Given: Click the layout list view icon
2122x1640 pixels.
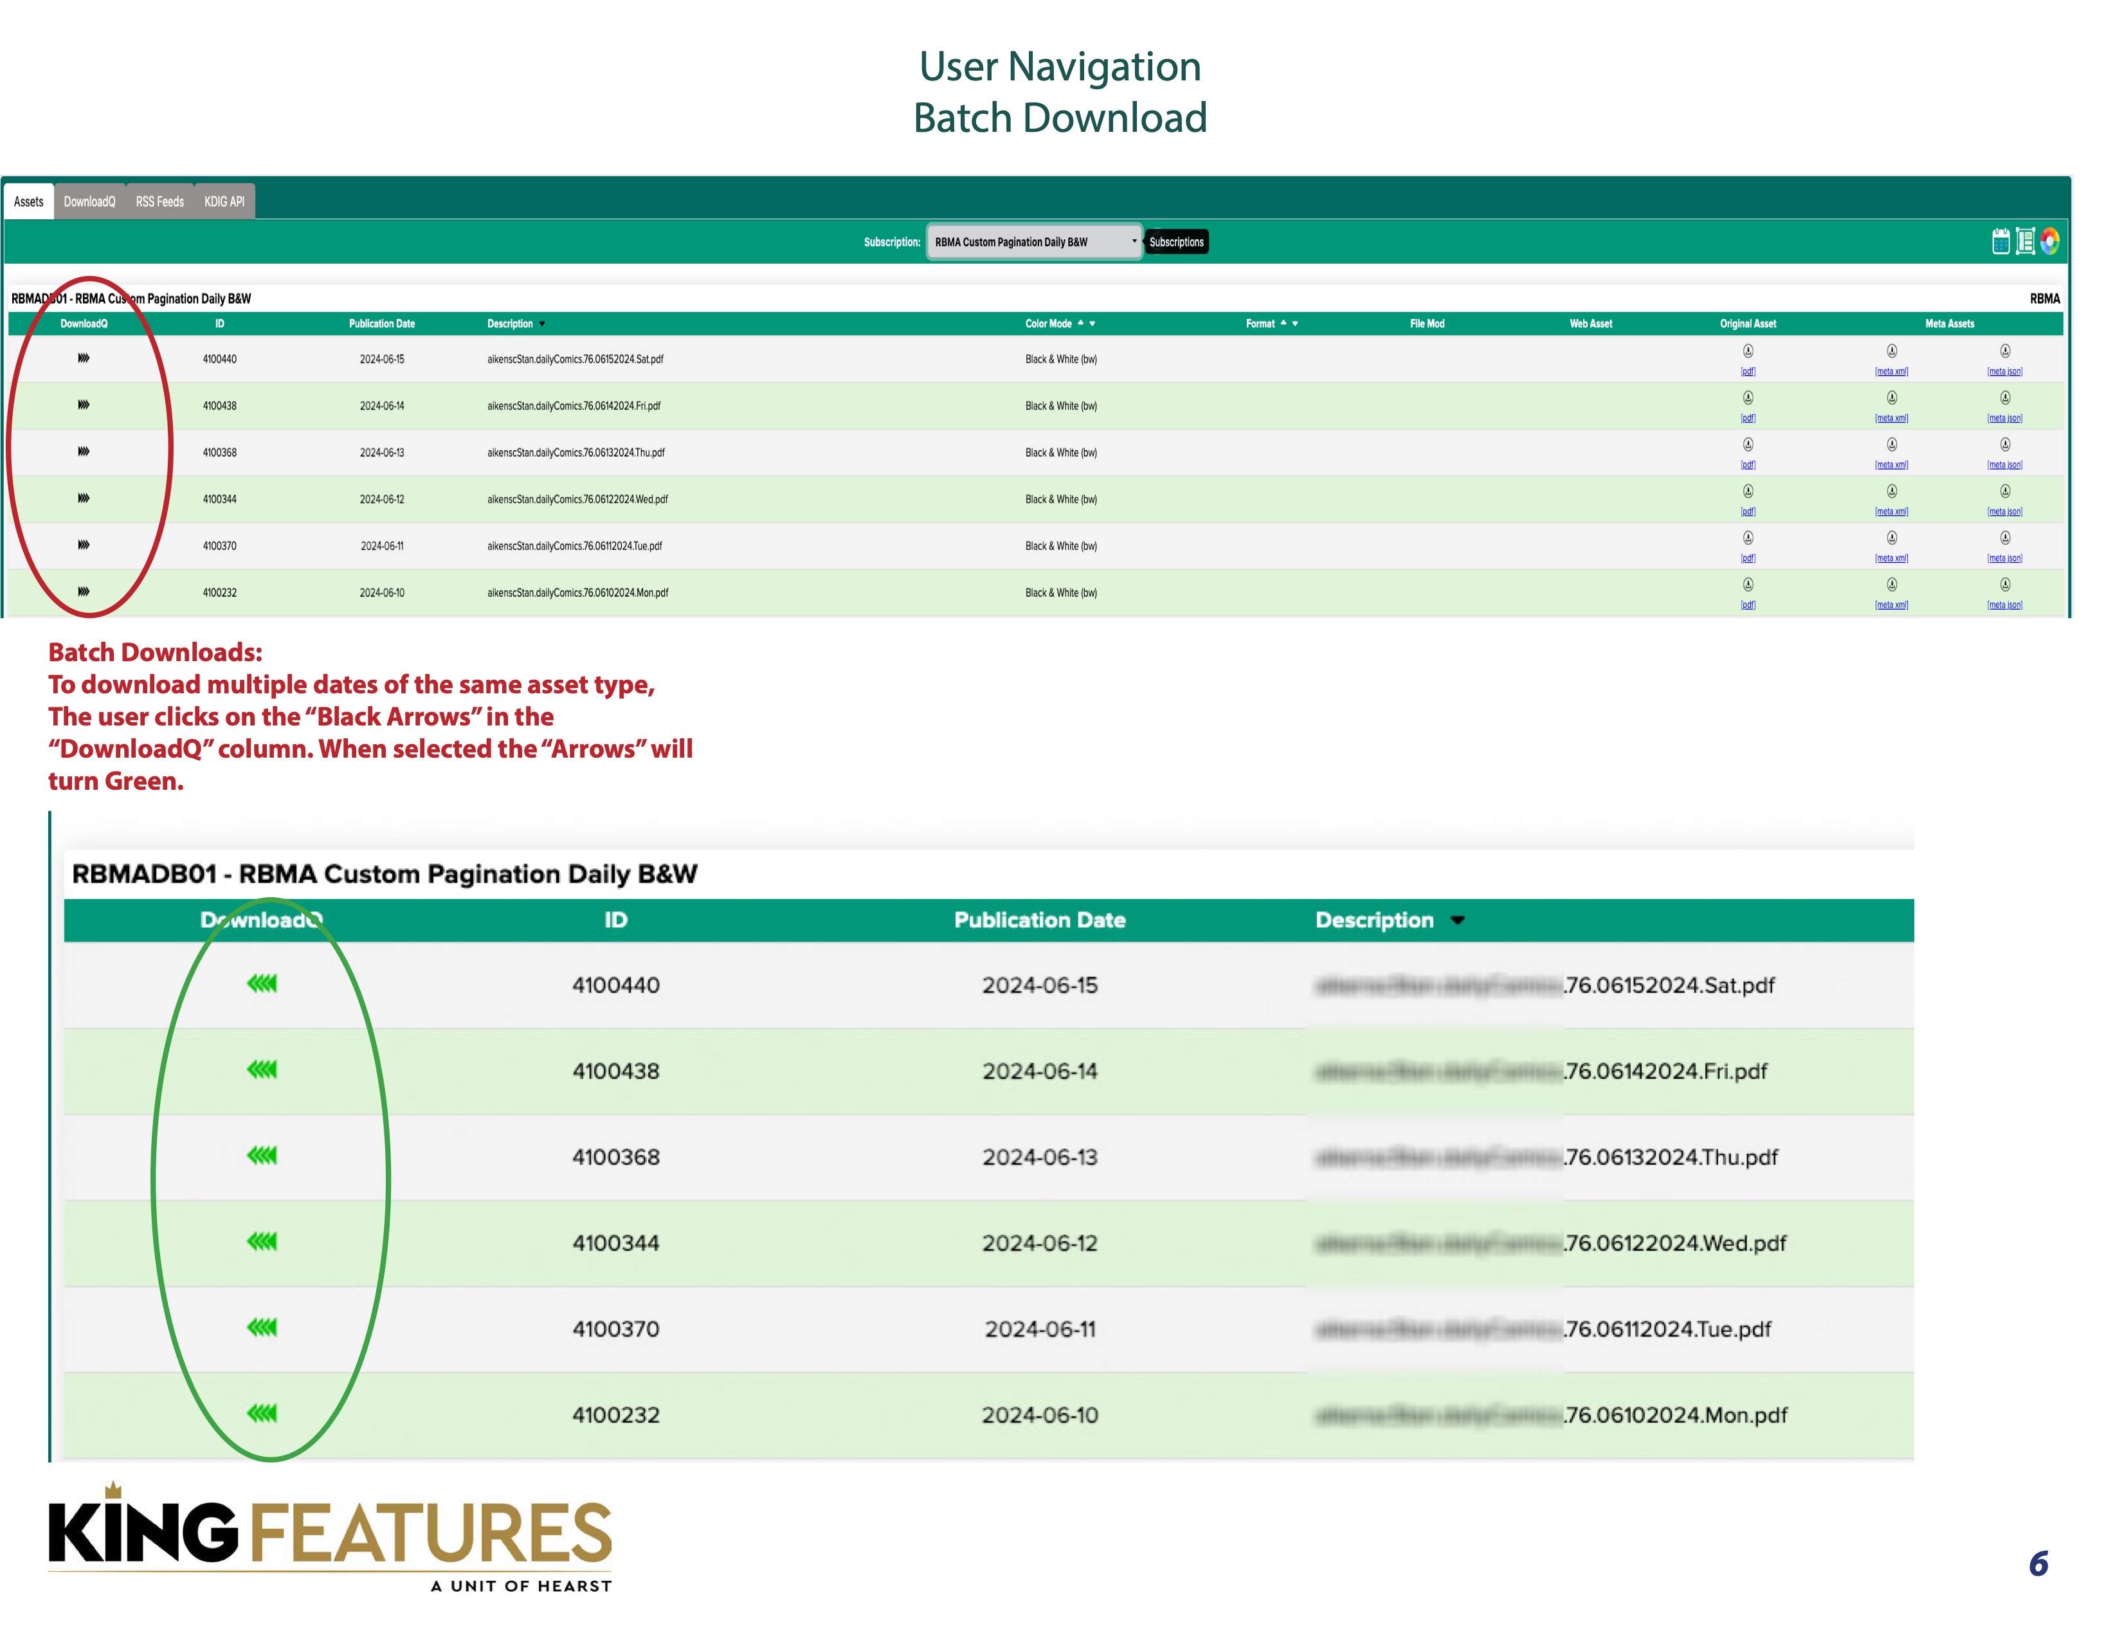Looking at the screenshot, I should click(x=2025, y=241).
